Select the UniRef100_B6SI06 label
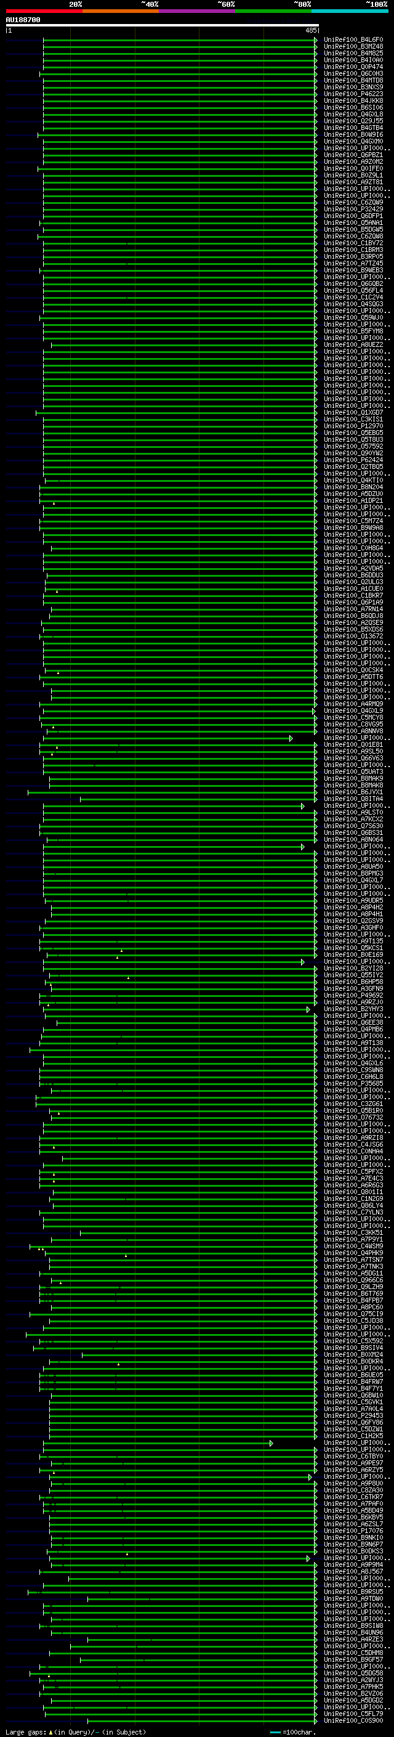This screenshot has height=1737, width=394. click(x=353, y=107)
